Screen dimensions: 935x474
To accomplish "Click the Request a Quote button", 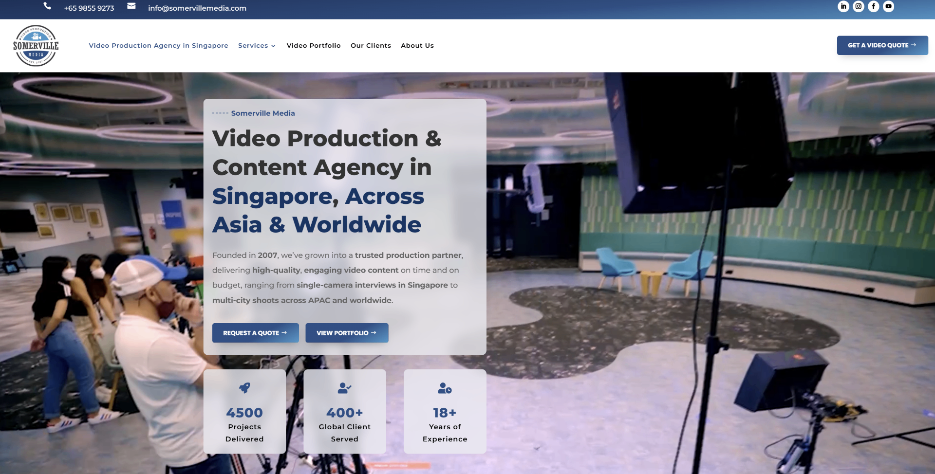I will (255, 333).
